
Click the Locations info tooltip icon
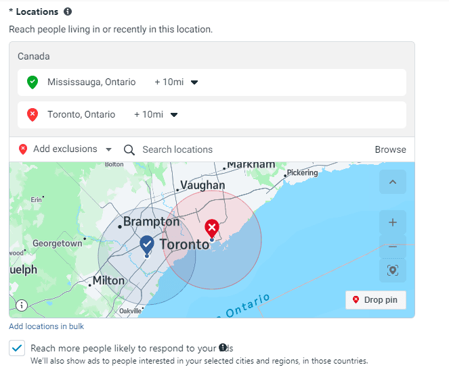(67, 12)
